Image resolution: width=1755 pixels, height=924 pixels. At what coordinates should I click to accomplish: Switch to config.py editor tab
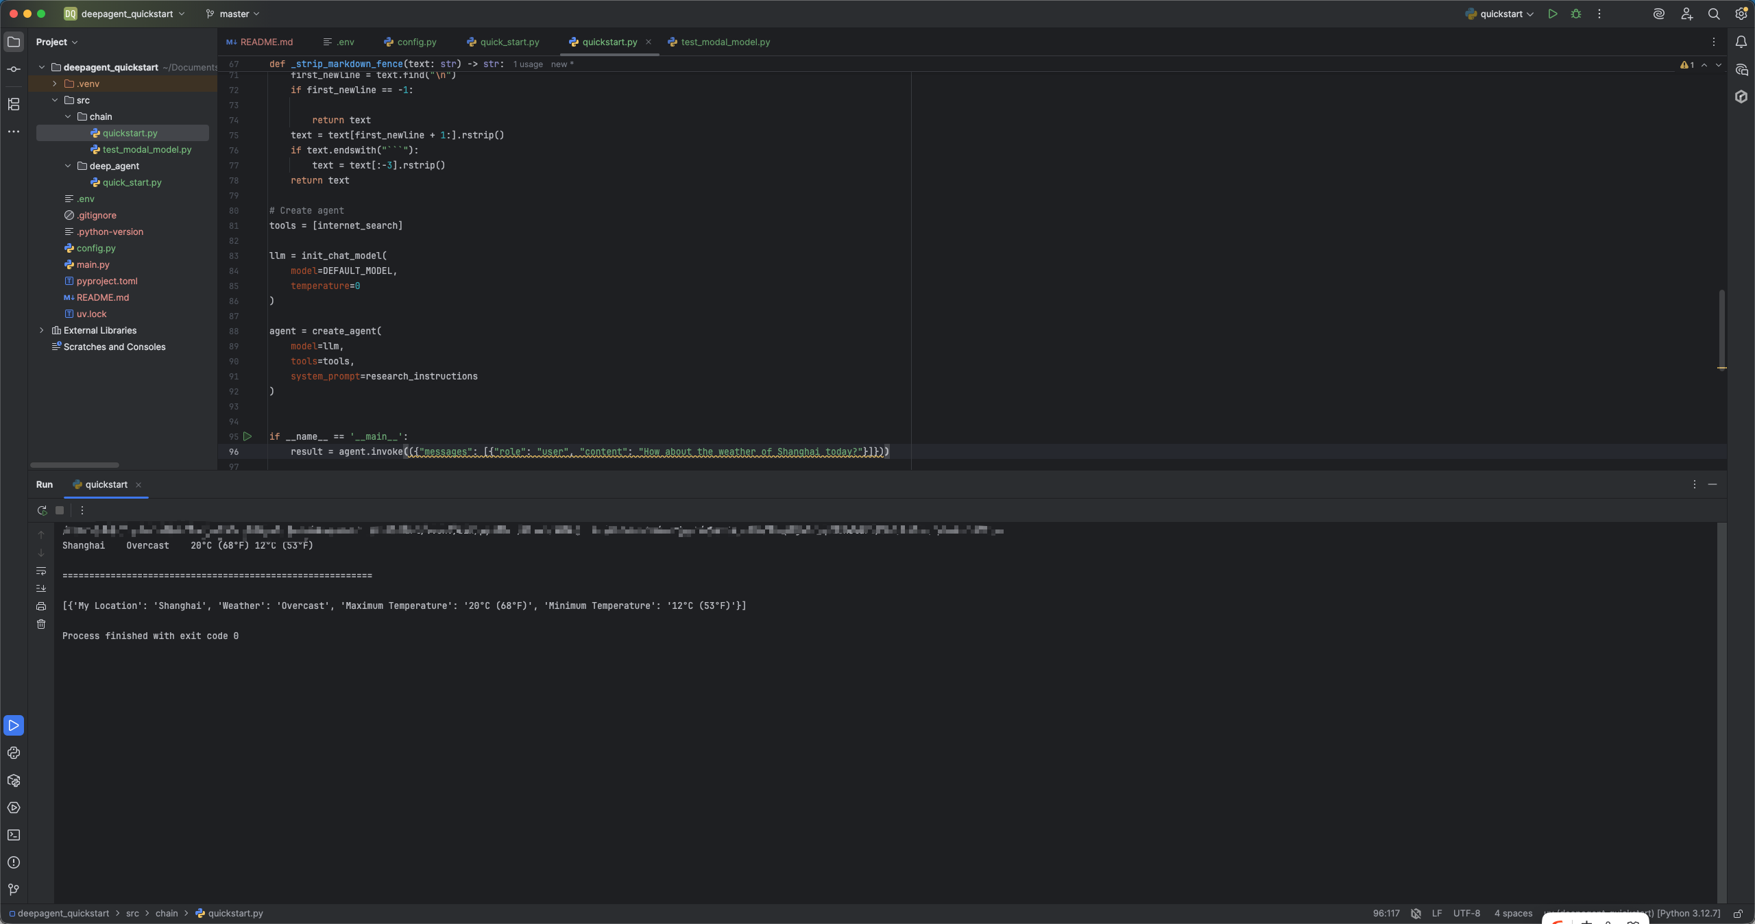(410, 42)
